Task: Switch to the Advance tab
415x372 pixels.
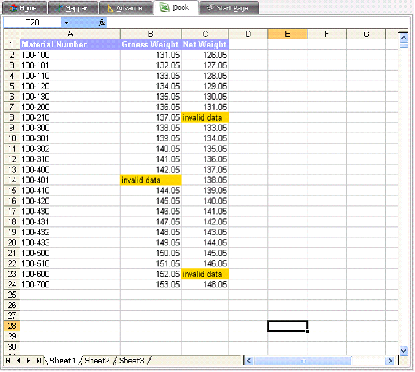Action: (x=125, y=8)
